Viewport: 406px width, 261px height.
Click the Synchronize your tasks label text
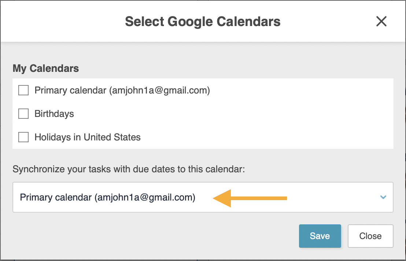128,169
